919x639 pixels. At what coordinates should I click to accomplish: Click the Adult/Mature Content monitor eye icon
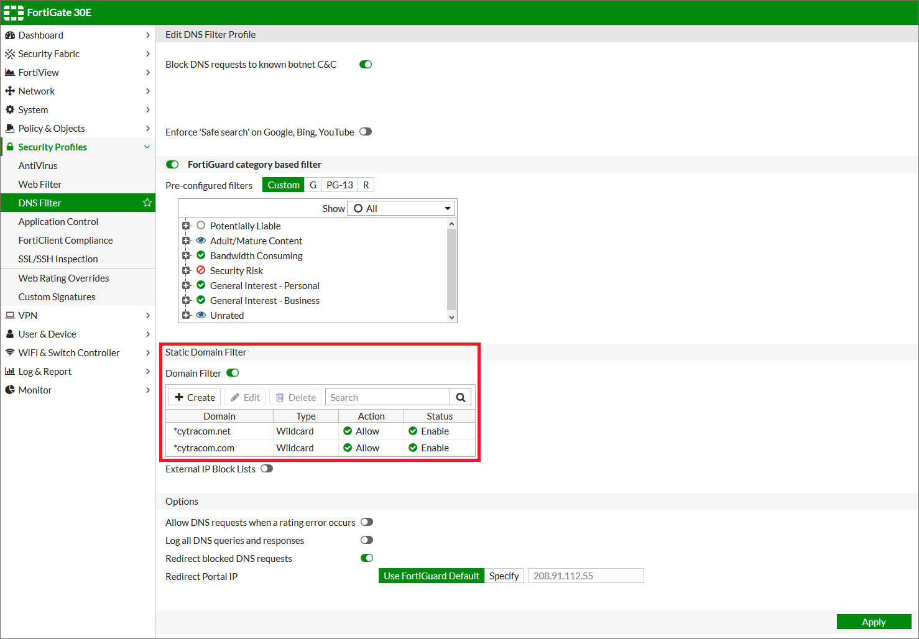(x=201, y=241)
